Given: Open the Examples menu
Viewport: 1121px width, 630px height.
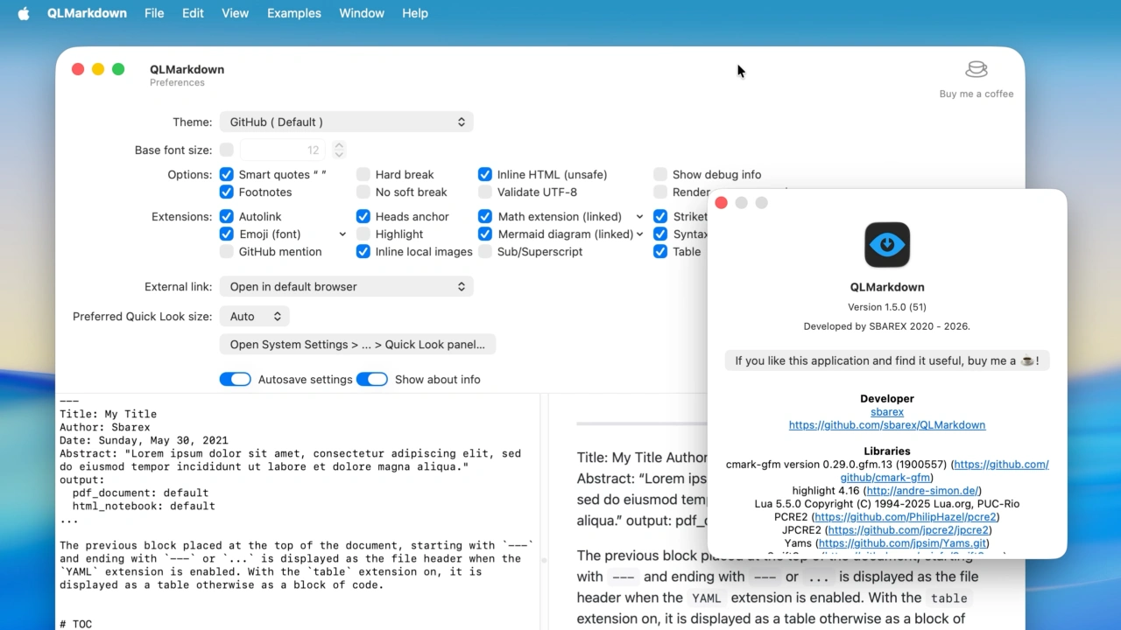Looking at the screenshot, I should [293, 13].
